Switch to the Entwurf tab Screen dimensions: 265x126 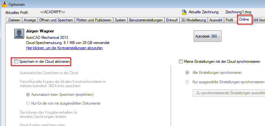click(172, 20)
